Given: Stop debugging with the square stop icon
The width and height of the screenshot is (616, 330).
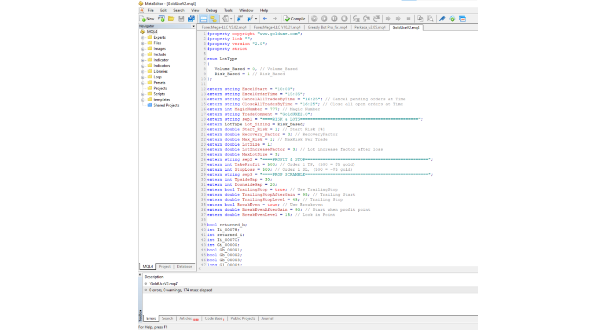Looking at the screenshot, I should tap(344, 18).
